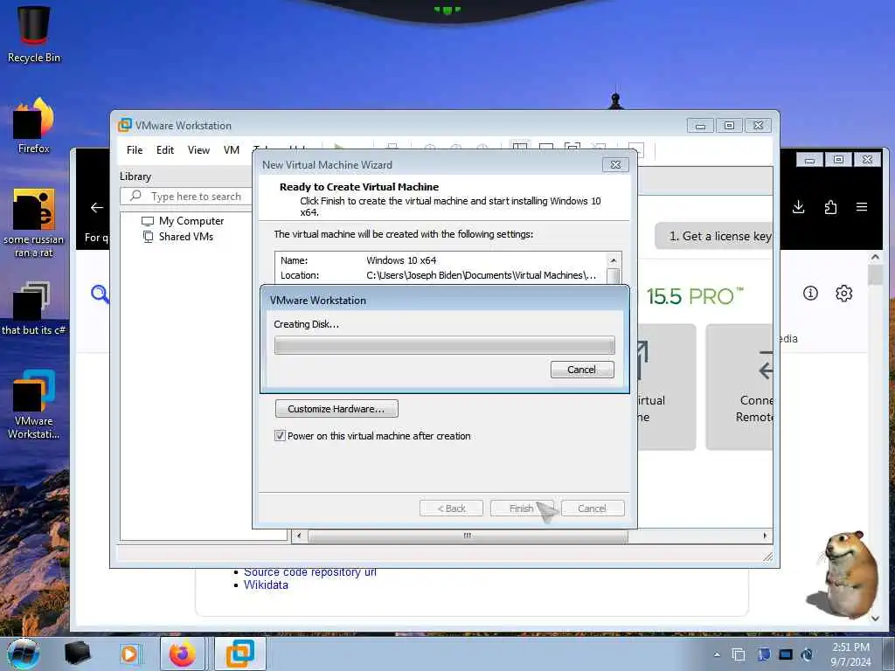Click Firefox page scrollbar down arrow
Image resolution: width=895 pixels, height=671 pixels.
tap(876, 618)
